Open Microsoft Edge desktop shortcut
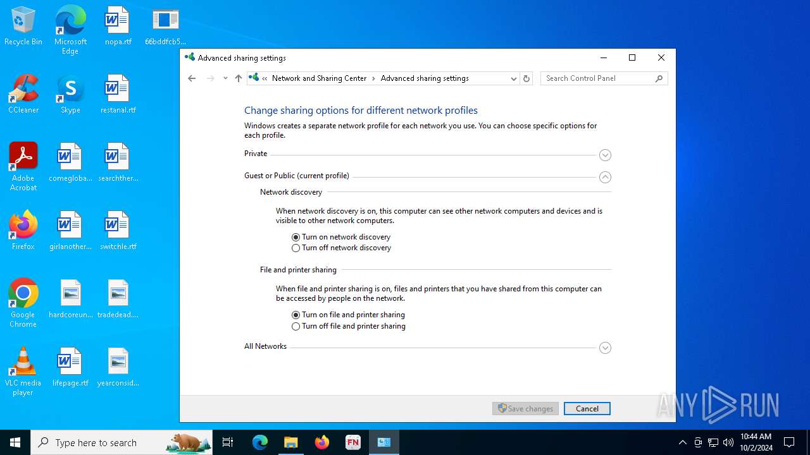810x455 pixels. [x=70, y=30]
